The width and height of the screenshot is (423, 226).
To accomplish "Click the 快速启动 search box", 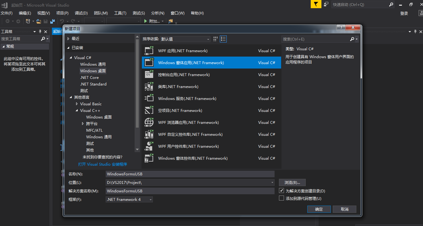I will click(363, 4).
